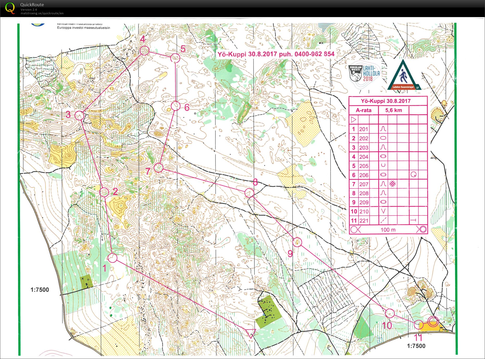This screenshot has width=485, height=359.
Task: Open the matstroeng.se/quickroute/en link
Action: click(42, 13)
